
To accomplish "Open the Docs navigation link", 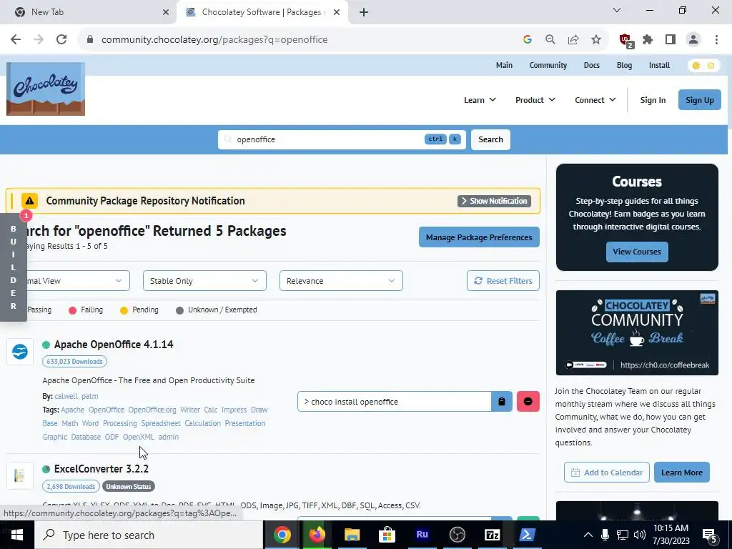I will (x=591, y=65).
